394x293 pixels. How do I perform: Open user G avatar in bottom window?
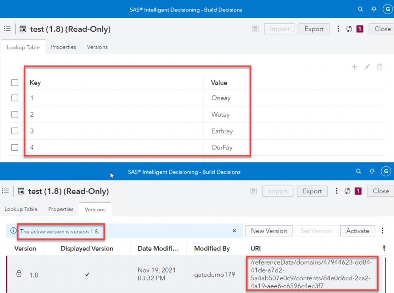click(x=386, y=172)
